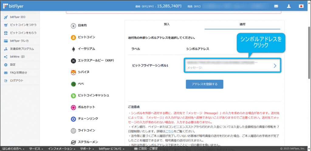Choose the ログアウト sidebar text label
The height and width of the screenshot is (151, 311).
tap(17, 81)
